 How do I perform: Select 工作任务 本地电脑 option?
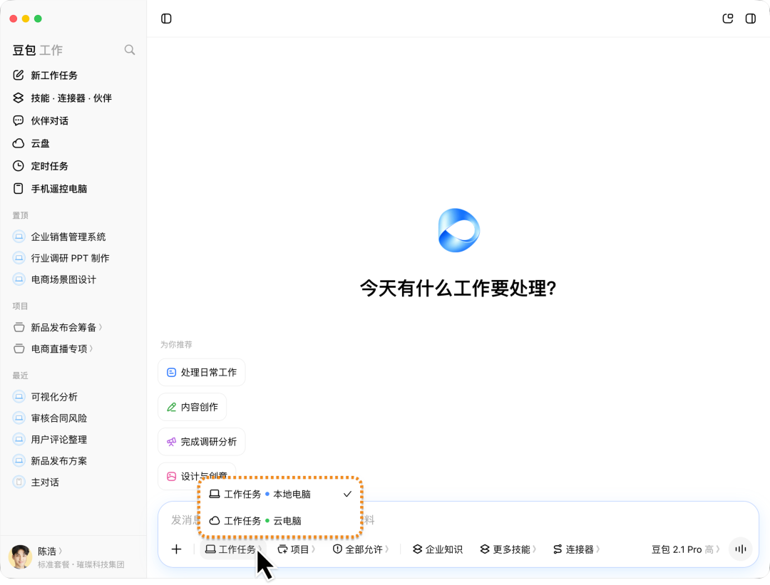click(280, 495)
